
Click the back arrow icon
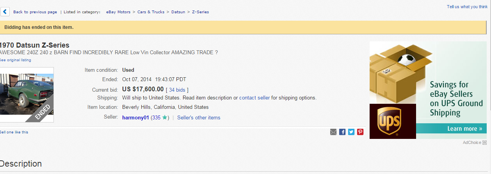5,12
